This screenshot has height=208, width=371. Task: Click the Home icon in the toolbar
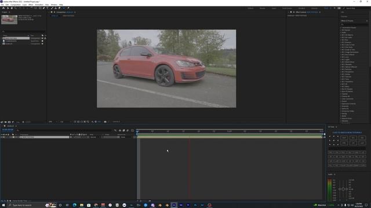(x=3, y=8)
